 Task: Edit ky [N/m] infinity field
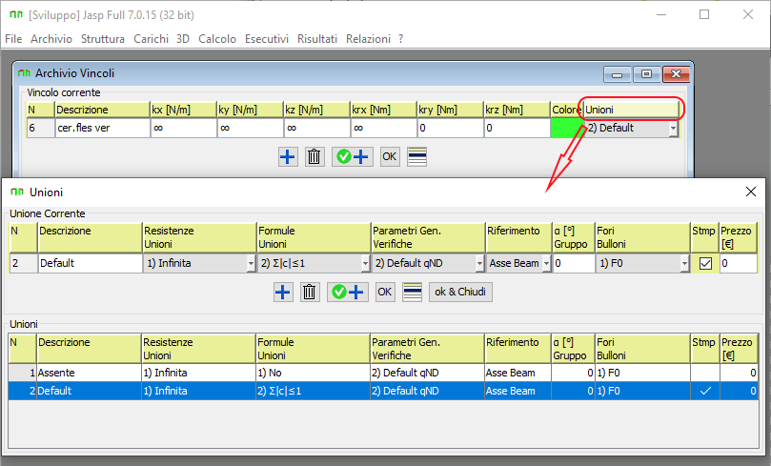point(251,129)
